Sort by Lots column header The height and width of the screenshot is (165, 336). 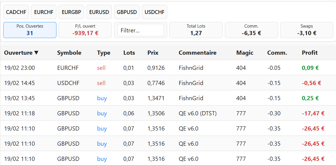point(129,53)
